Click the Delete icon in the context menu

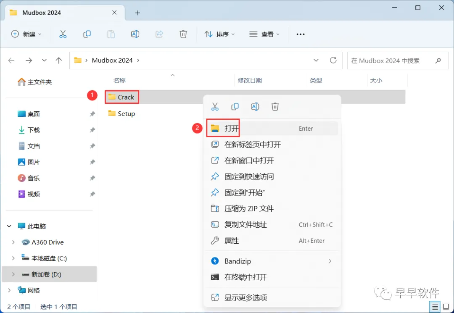pyautogui.click(x=275, y=107)
